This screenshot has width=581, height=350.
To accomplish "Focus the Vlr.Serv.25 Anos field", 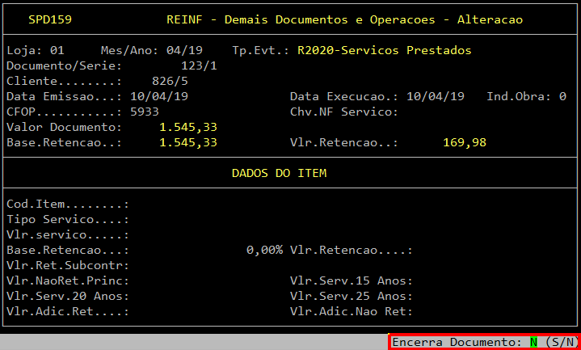I will [453, 296].
